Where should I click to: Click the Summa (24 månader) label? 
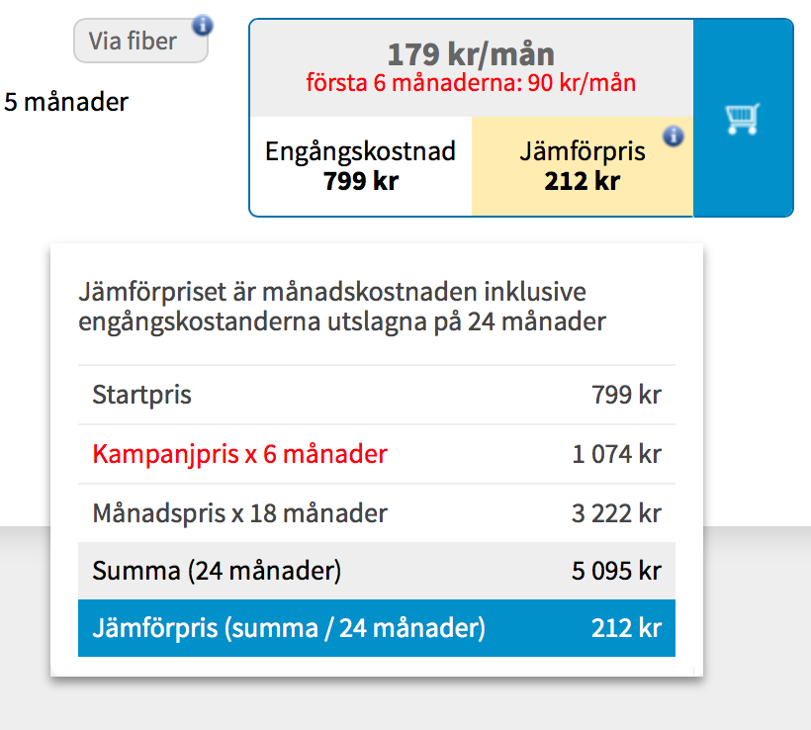[x=217, y=571]
